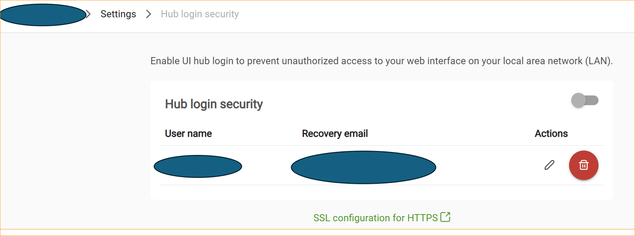Screen dimensions: 635x236
Task: Click the pencil edit user icon
Action: [549, 165]
